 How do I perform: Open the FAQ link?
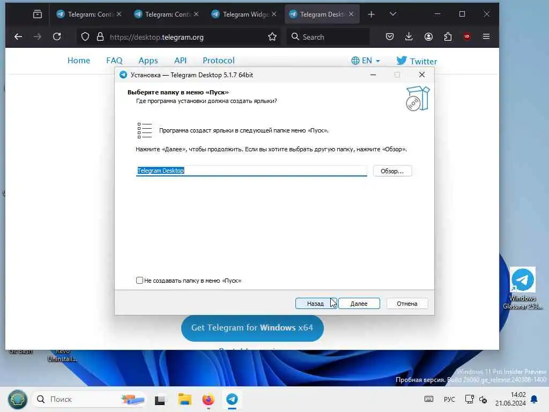114,61
